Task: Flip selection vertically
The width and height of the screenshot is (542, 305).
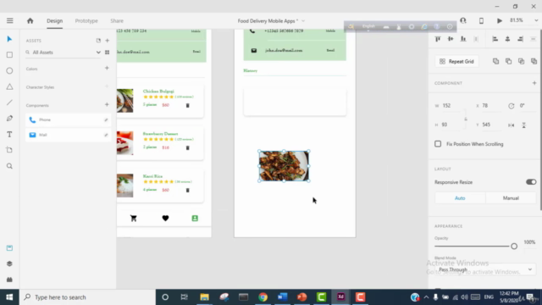Action: click(x=524, y=125)
